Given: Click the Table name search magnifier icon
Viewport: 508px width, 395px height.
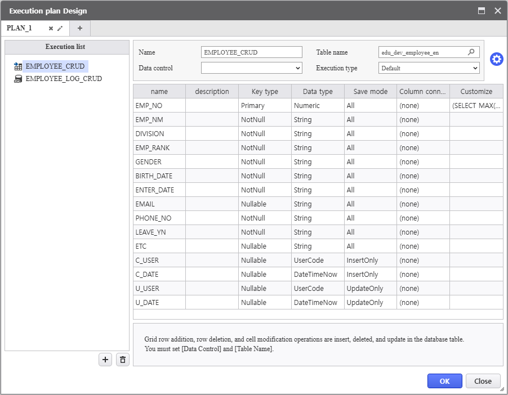Looking at the screenshot, I should [471, 52].
